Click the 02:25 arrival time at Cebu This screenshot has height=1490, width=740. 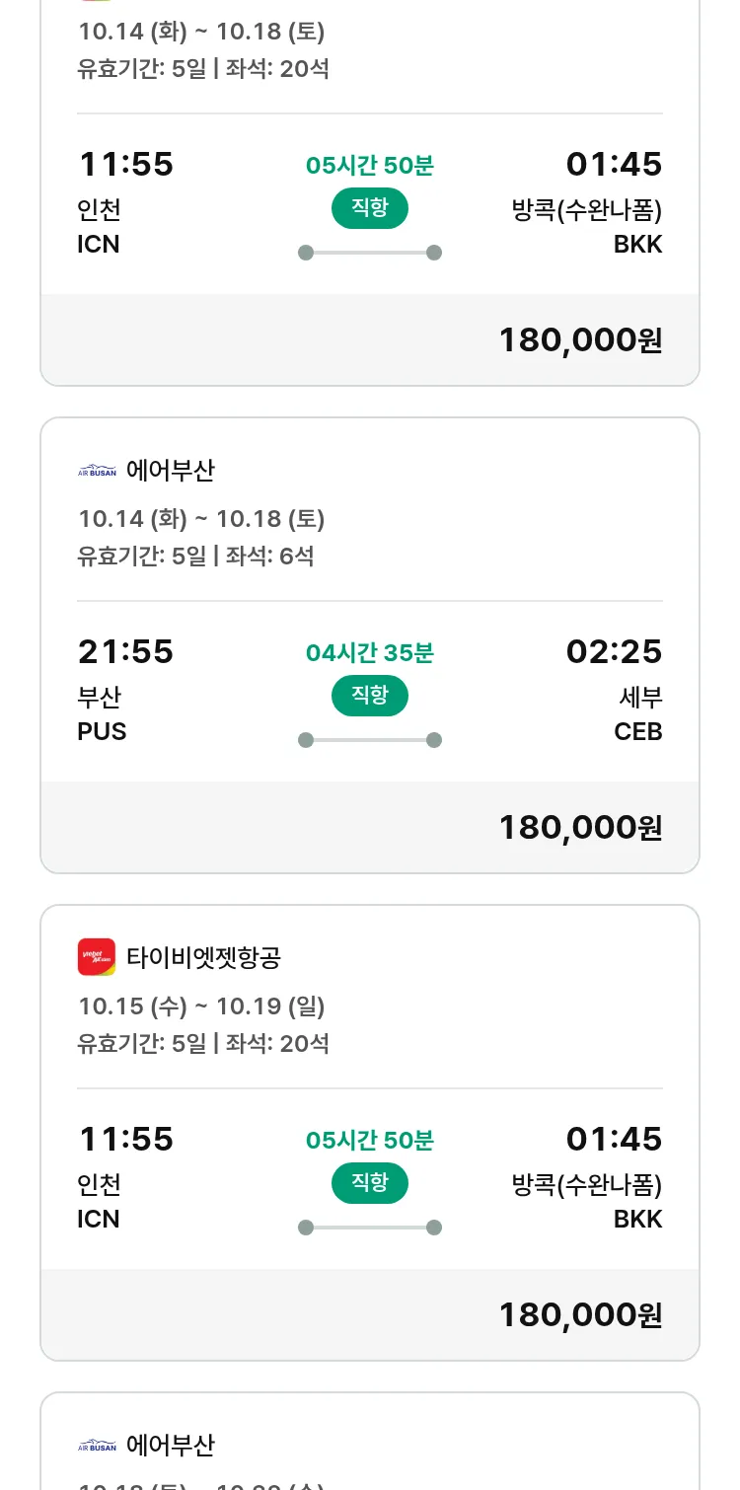[614, 651]
